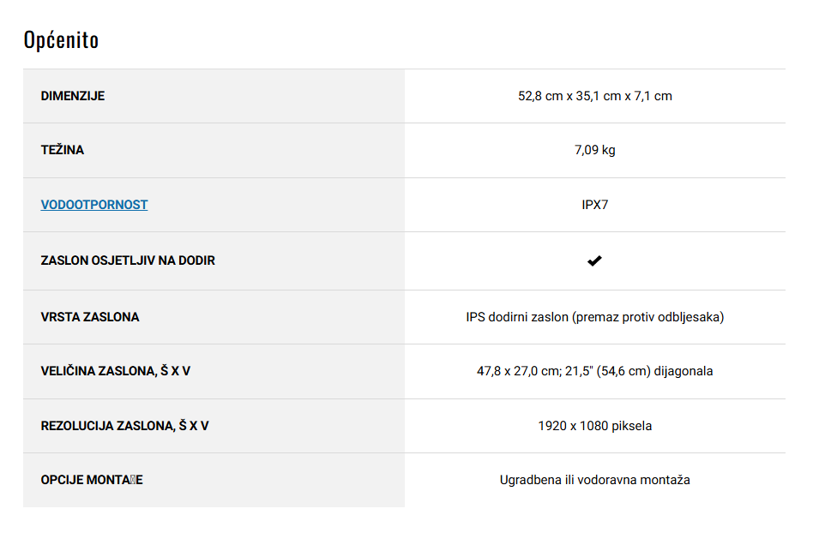Screen dimensions: 813x533
Task: Select VELIČINA ZASLONA, Š X V label
Action: point(115,371)
